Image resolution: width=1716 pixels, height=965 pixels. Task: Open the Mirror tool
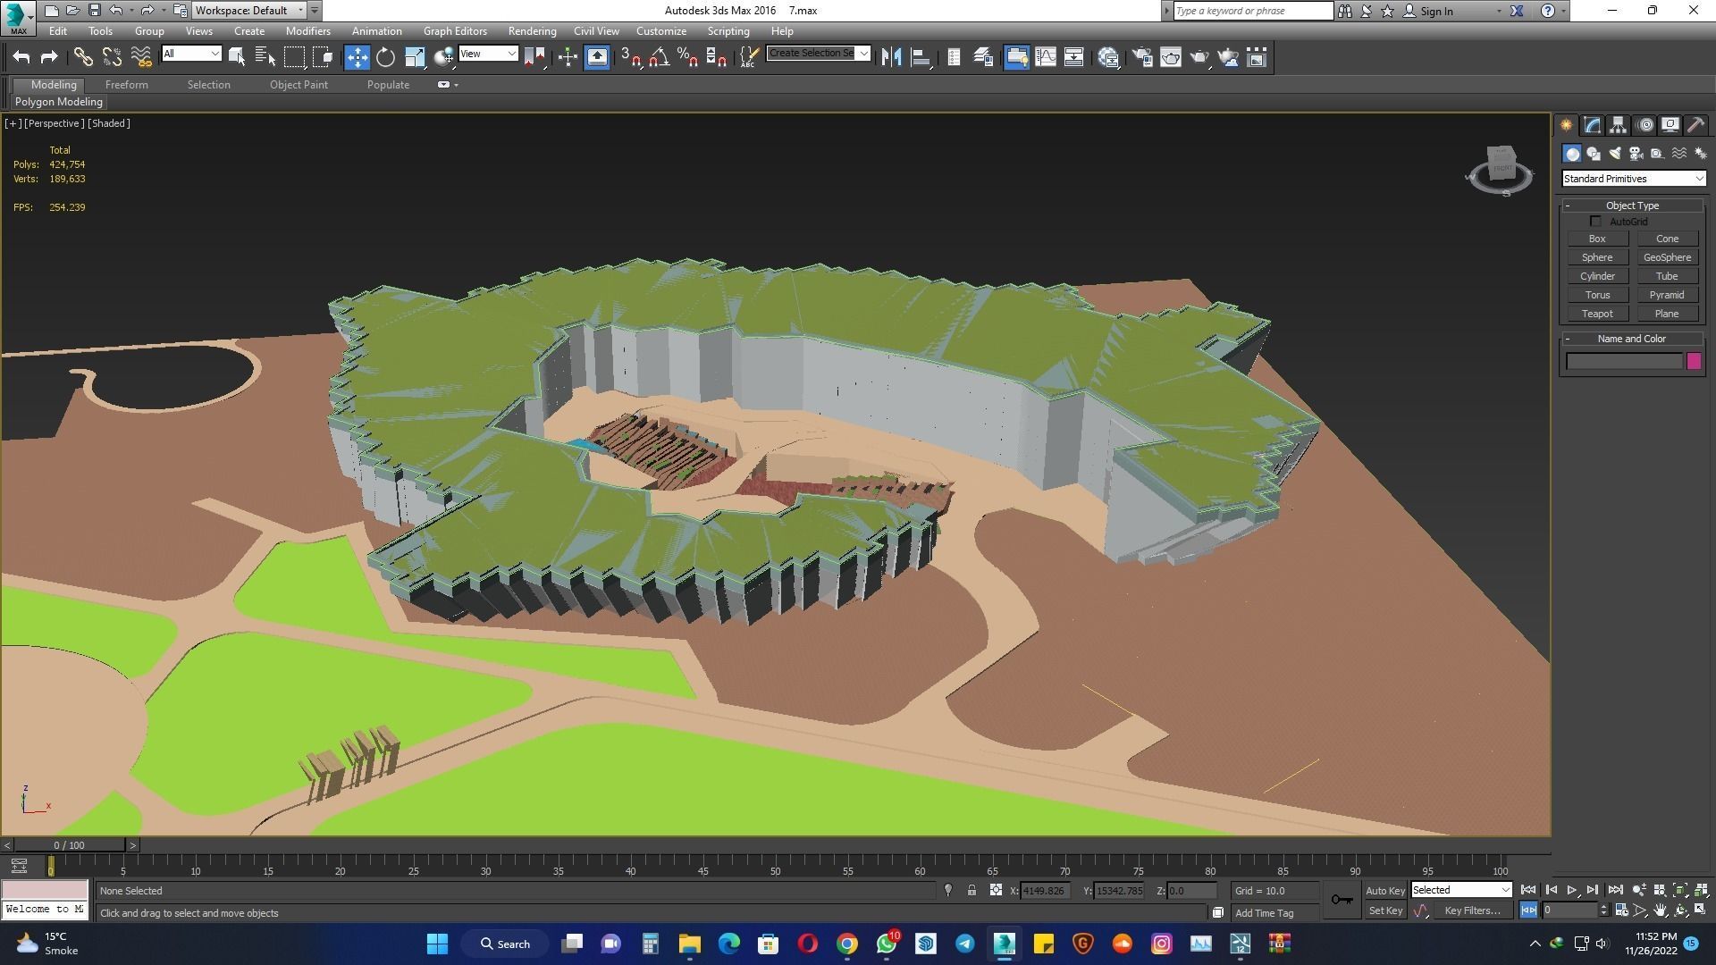(x=890, y=57)
